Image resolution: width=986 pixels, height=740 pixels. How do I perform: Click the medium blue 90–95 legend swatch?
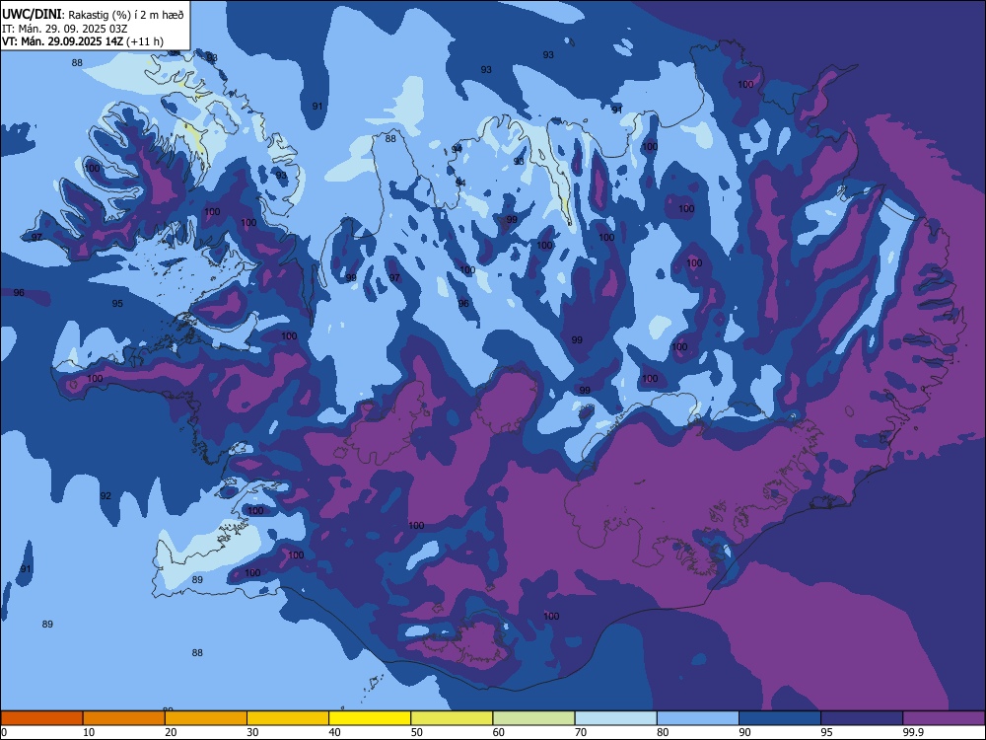click(x=780, y=718)
